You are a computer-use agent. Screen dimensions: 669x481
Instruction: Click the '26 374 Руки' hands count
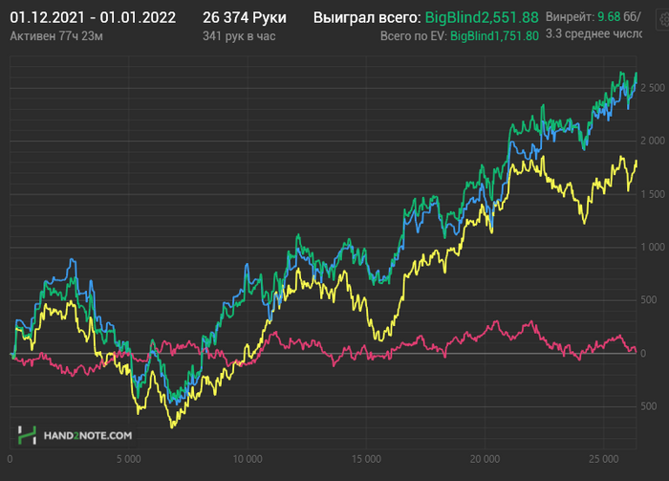click(x=245, y=17)
